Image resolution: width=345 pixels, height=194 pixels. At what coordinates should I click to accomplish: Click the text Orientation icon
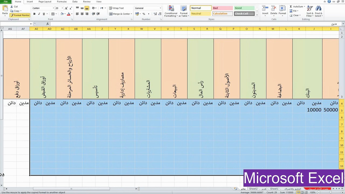(94, 8)
